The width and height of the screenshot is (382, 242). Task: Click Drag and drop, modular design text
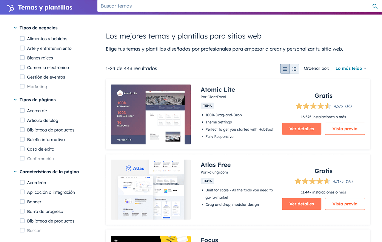[232, 204]
